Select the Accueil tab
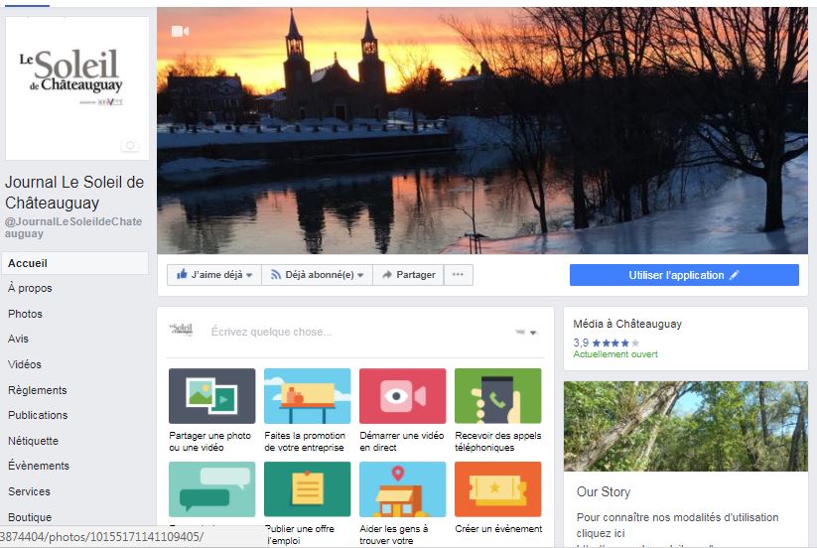 point(75,263)
